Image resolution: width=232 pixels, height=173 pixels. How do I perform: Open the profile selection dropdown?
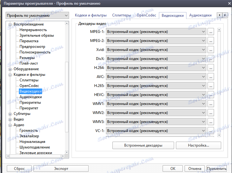(x=37, y=16)
